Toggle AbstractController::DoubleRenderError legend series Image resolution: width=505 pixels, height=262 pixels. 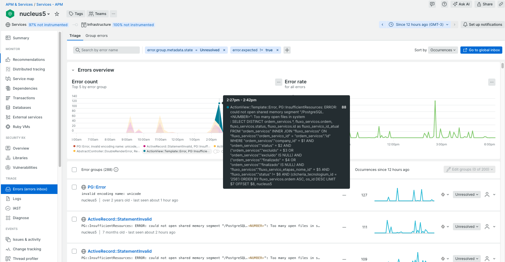[x=106, y=151]
